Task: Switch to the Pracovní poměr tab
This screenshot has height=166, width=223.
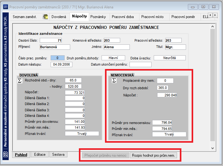Action: click(183, 17)
